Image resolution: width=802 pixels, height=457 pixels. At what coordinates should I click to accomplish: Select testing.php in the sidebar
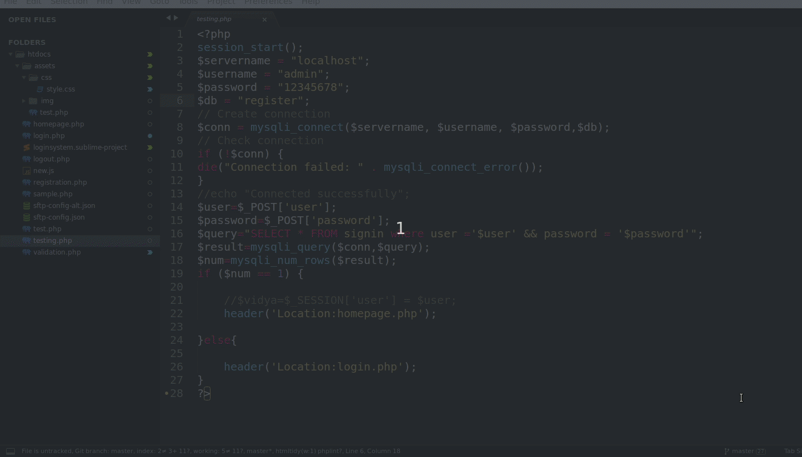click(x=53, y=241)
